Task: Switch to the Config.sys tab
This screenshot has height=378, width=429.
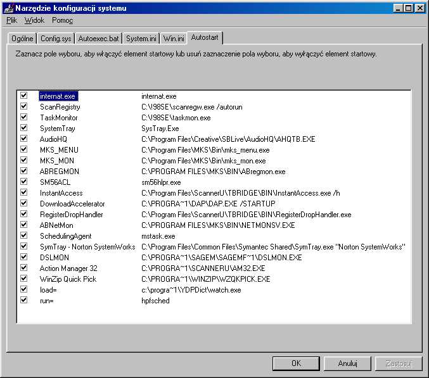Action: [56, 39]
